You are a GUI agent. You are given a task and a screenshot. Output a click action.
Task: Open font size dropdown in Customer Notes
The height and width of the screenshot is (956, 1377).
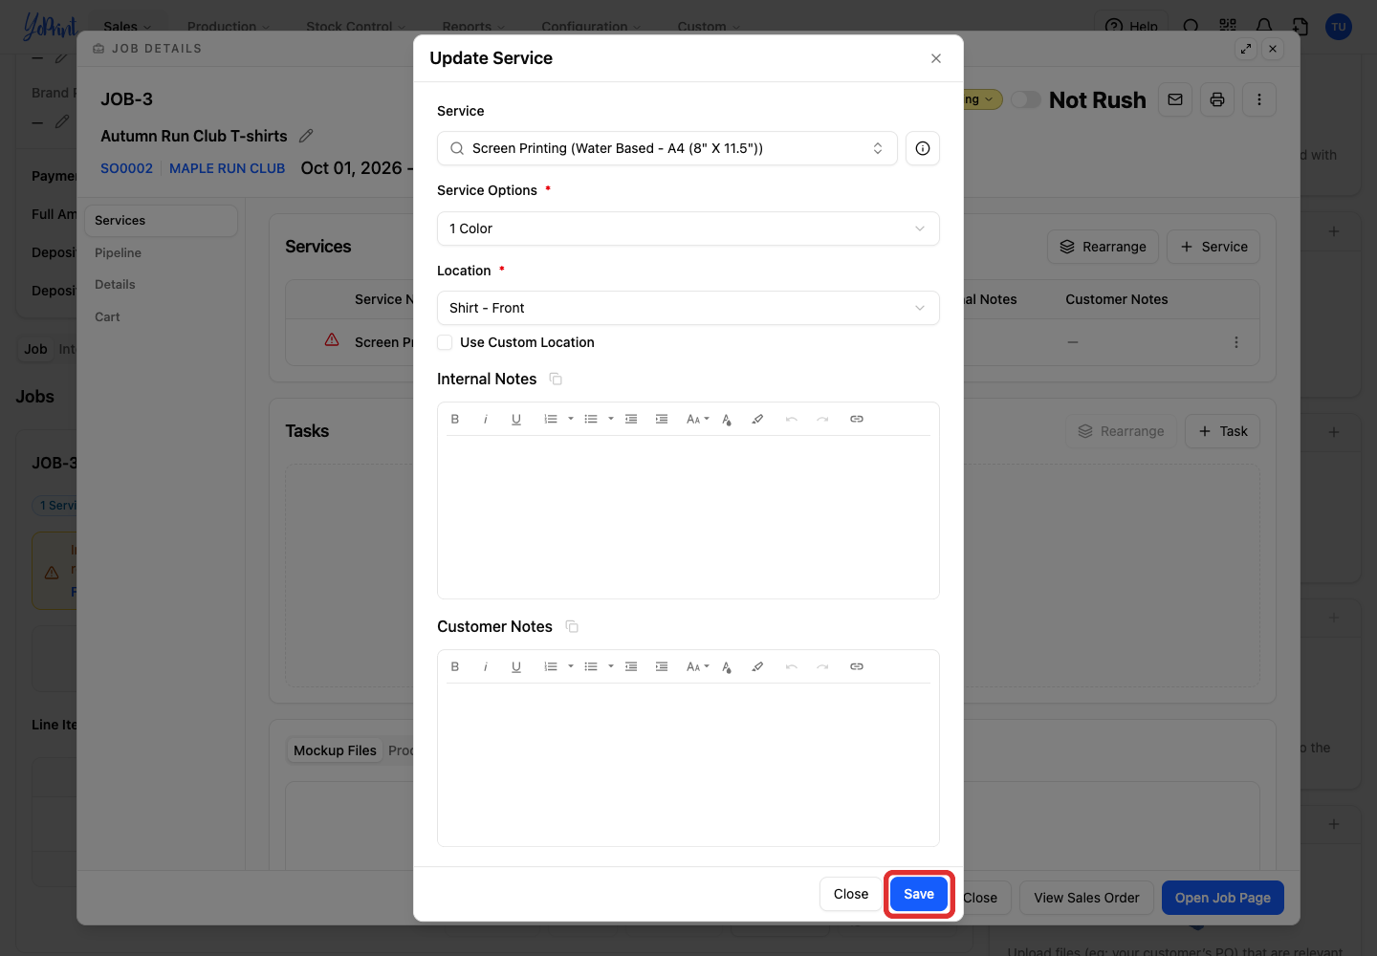click(x=697, y=666)
